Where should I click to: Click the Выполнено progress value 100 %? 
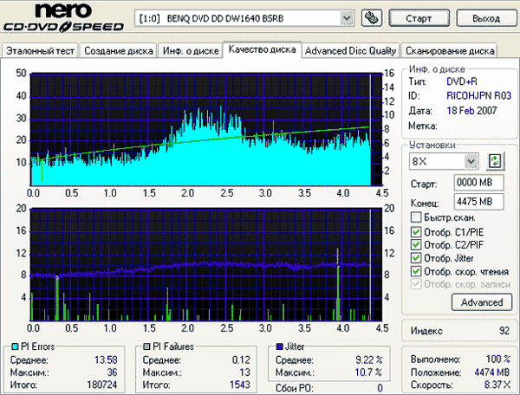click(497, 359)
